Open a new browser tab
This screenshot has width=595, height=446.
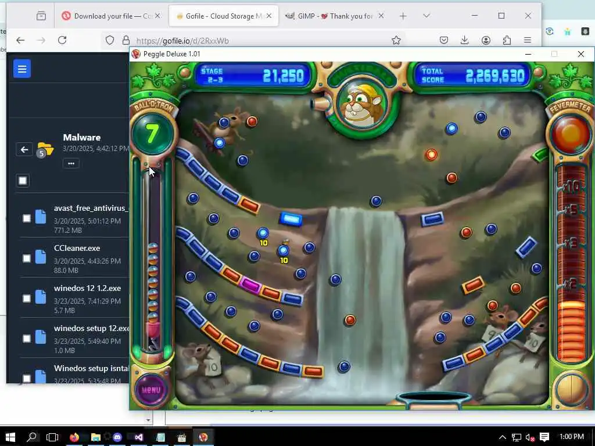[403, 16]
